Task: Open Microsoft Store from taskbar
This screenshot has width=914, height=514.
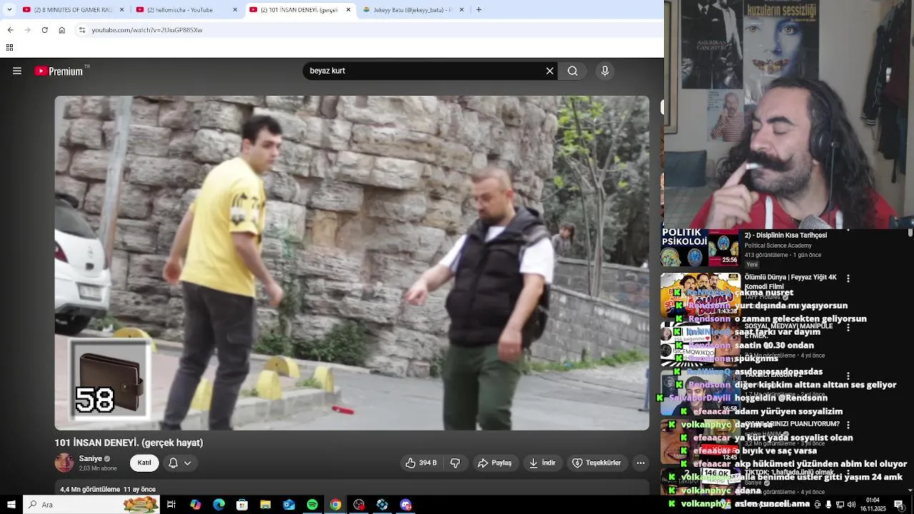Action: pos(242,505)
